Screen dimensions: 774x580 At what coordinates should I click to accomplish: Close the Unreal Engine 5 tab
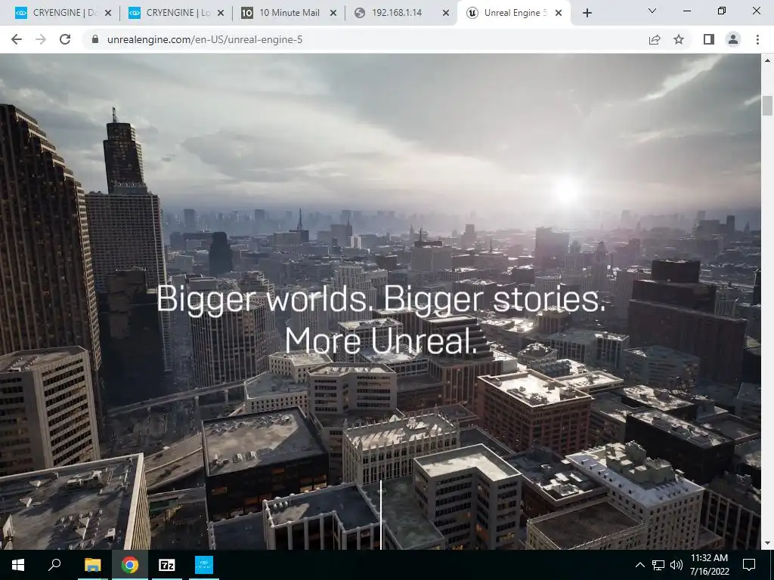[x=559, y=14]
